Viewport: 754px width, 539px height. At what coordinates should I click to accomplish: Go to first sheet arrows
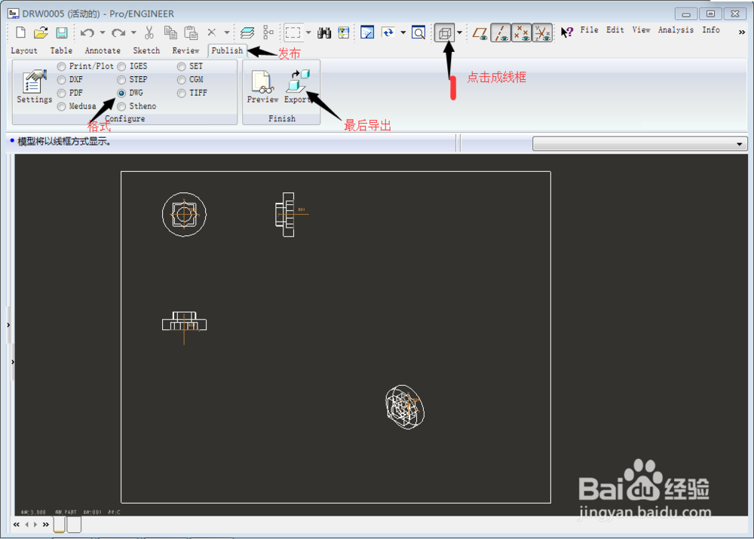tap(17, 525)
